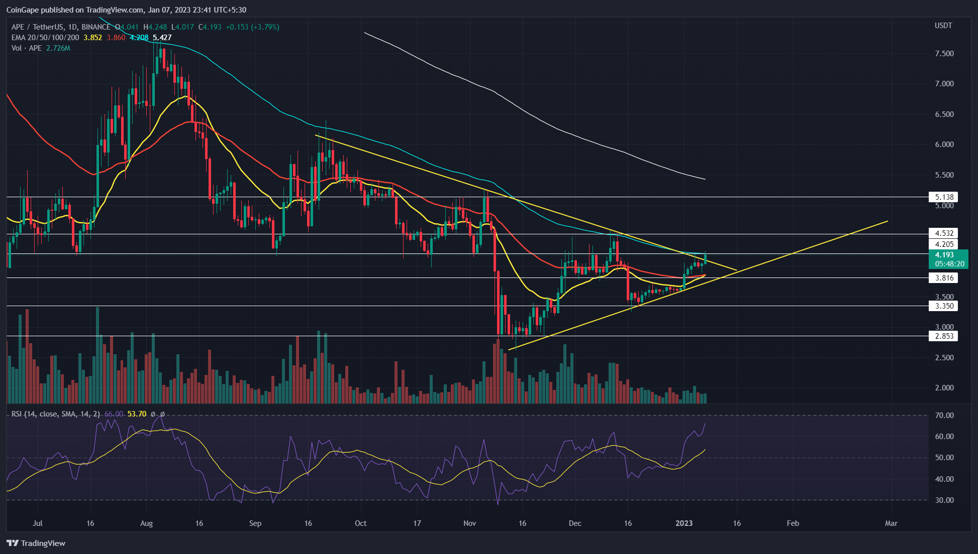Click the Sep label on time axis

click(x=255, y=523)
